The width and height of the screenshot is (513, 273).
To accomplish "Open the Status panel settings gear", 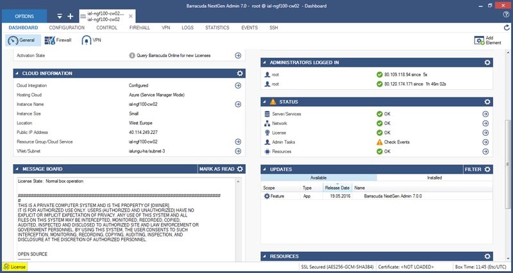I will pos(487,102).
